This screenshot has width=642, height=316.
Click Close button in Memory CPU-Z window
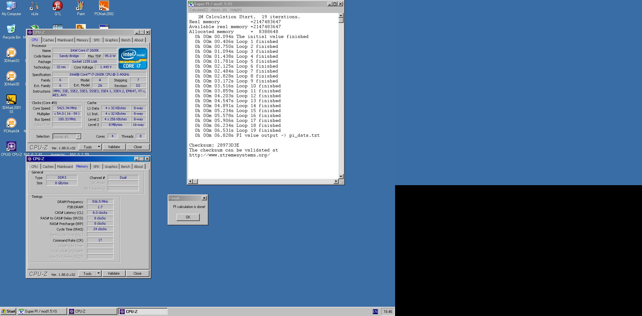tap(138, 273)
